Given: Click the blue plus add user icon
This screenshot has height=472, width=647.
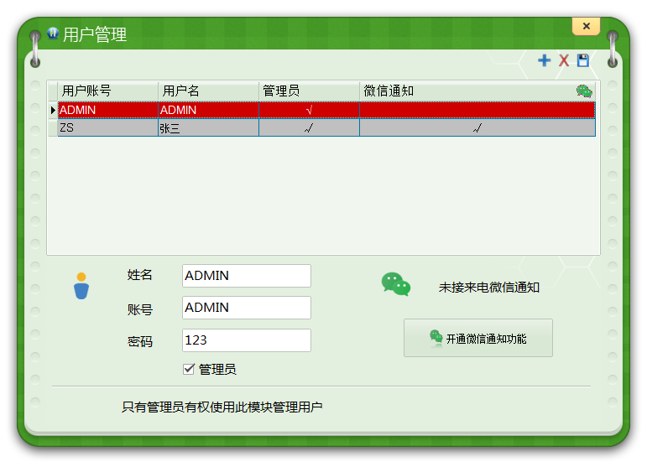Looking at the screenshot, I should pyautogui.click(x=545, y=60).
